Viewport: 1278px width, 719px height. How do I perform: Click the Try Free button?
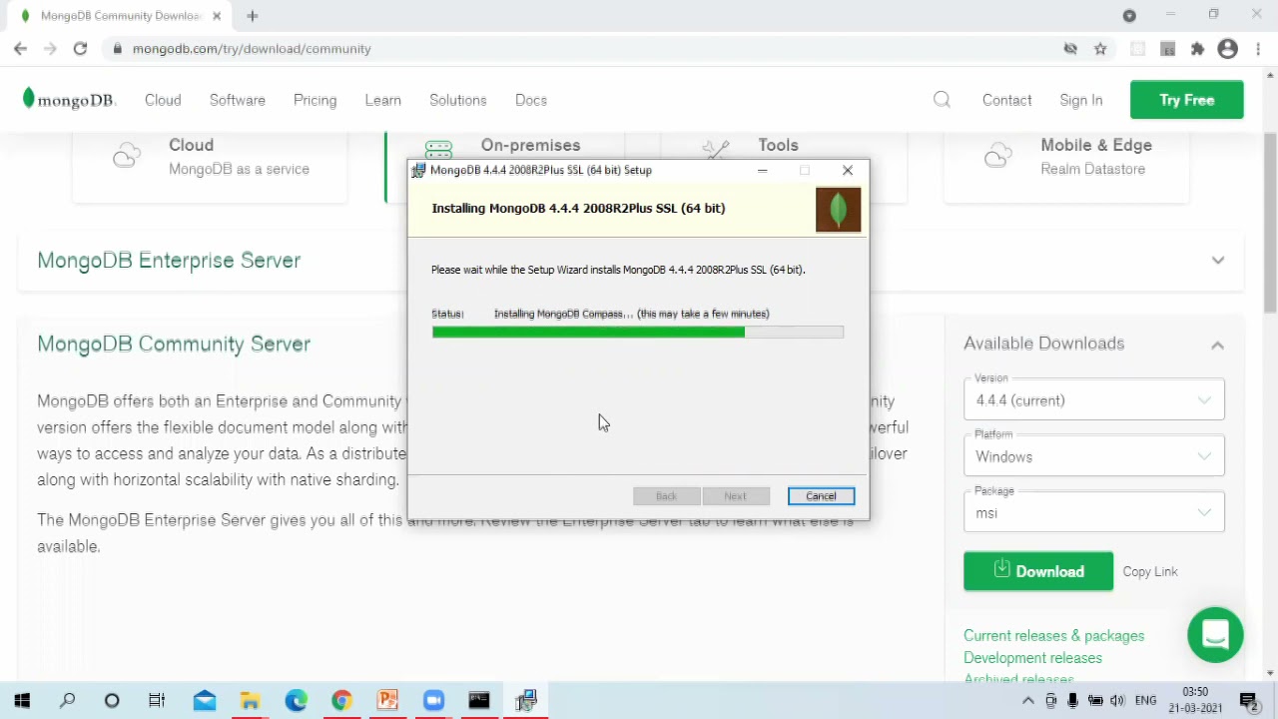pos(1187,100)
